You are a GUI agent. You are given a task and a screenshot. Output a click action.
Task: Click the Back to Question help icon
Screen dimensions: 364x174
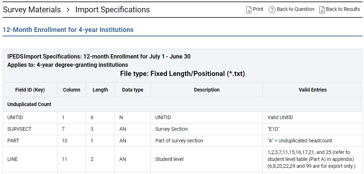tap(272, 10)
